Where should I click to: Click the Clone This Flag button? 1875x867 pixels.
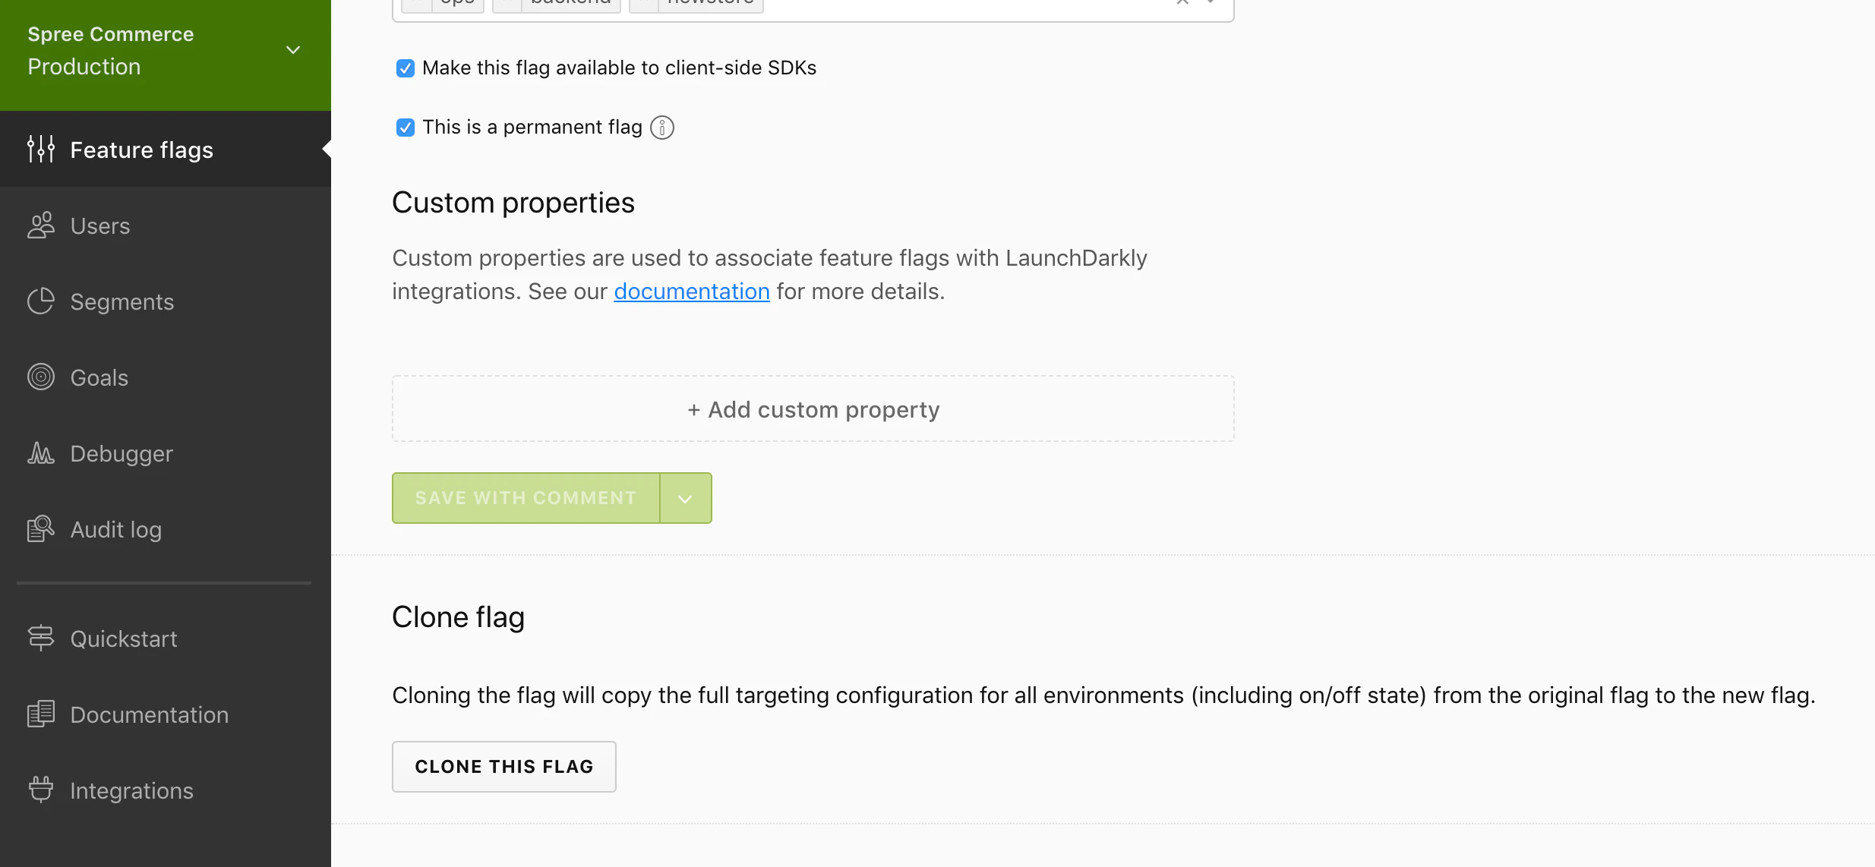pyautogui.click(x=503, y=766)
